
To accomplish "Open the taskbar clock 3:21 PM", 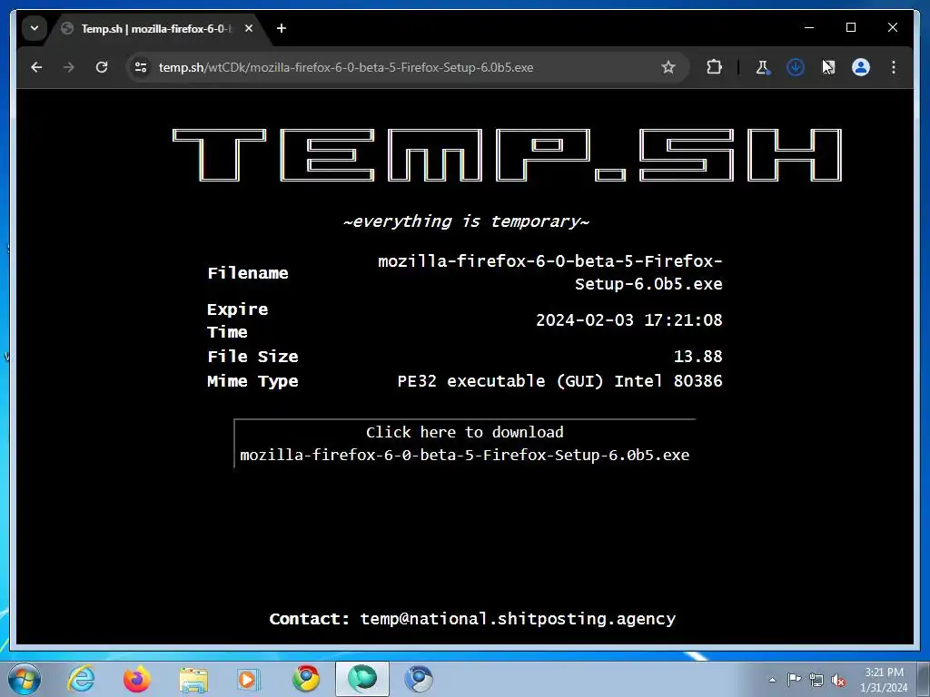I will 884,680.
